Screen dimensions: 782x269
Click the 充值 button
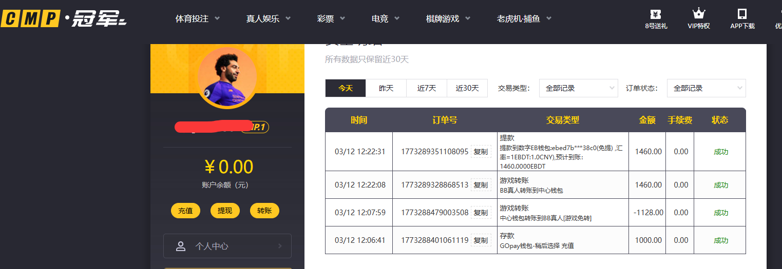coord(185,211)
